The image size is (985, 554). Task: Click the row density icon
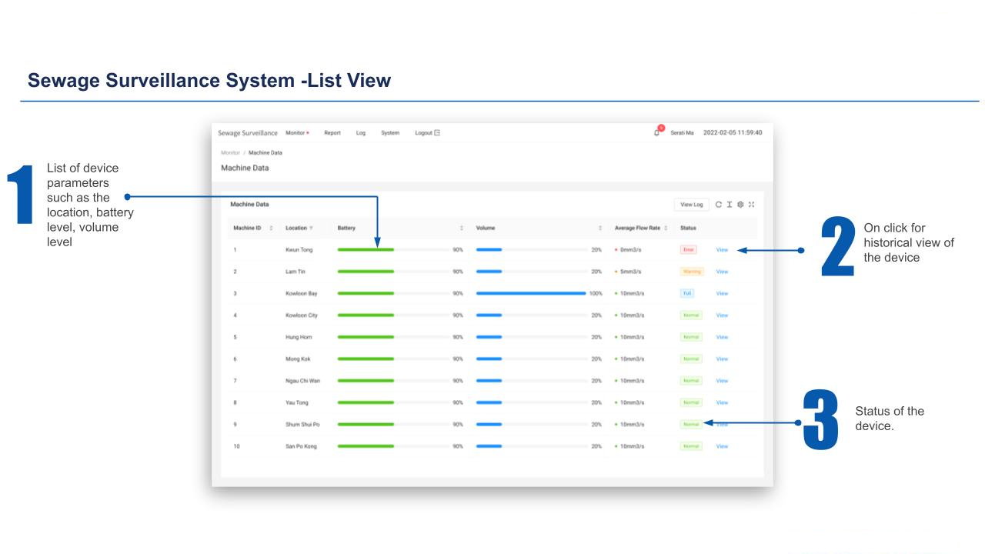point(730,205)
